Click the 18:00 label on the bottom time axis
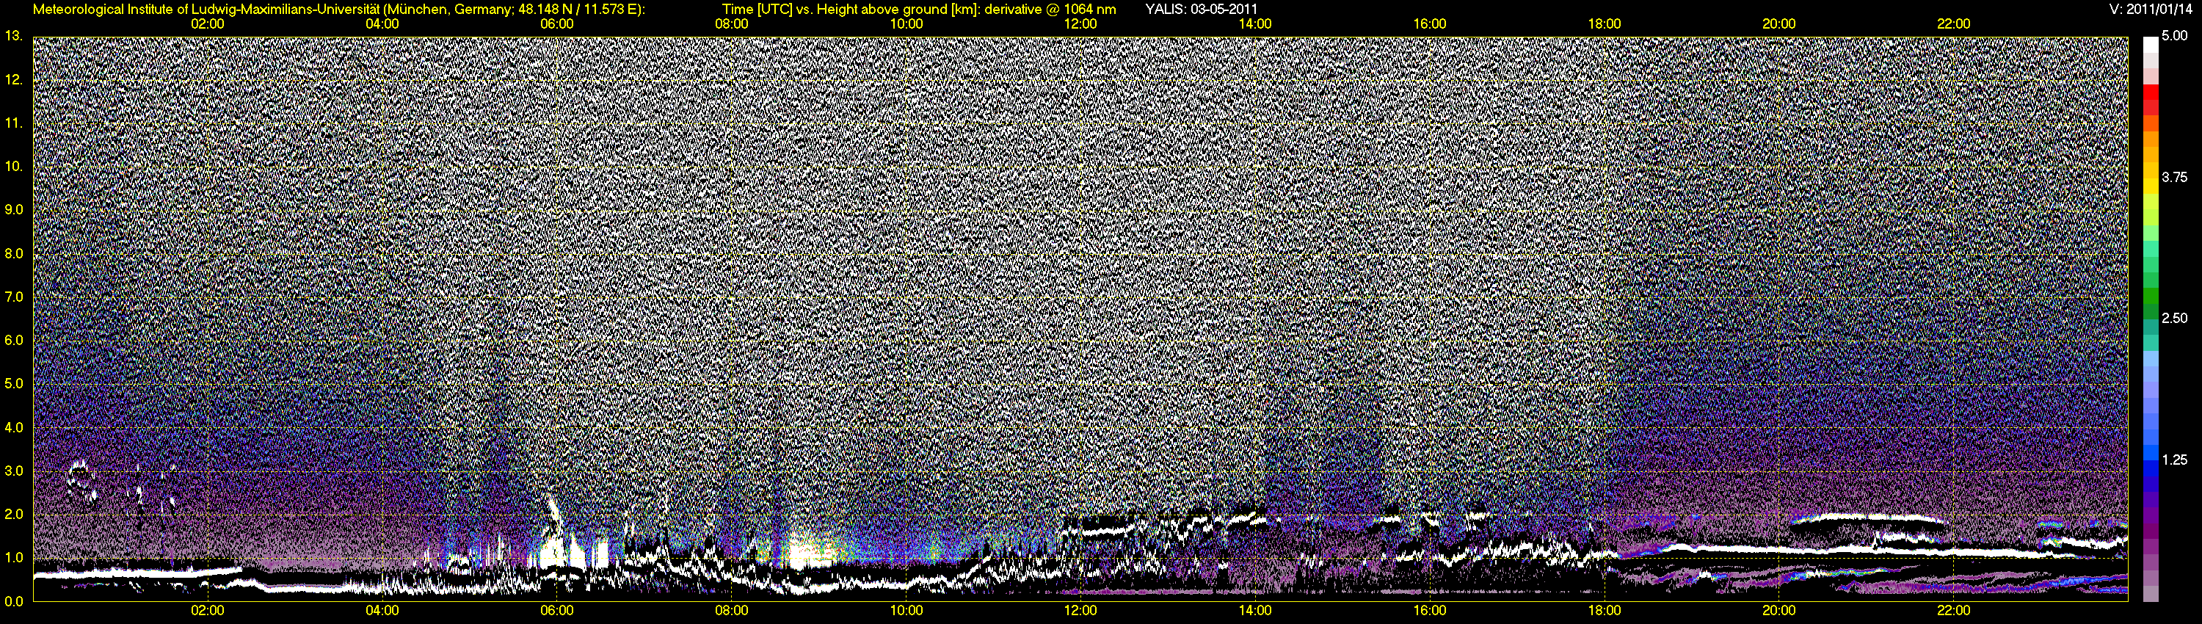This screenshot has width=2202, height=624. (1605, 610)
